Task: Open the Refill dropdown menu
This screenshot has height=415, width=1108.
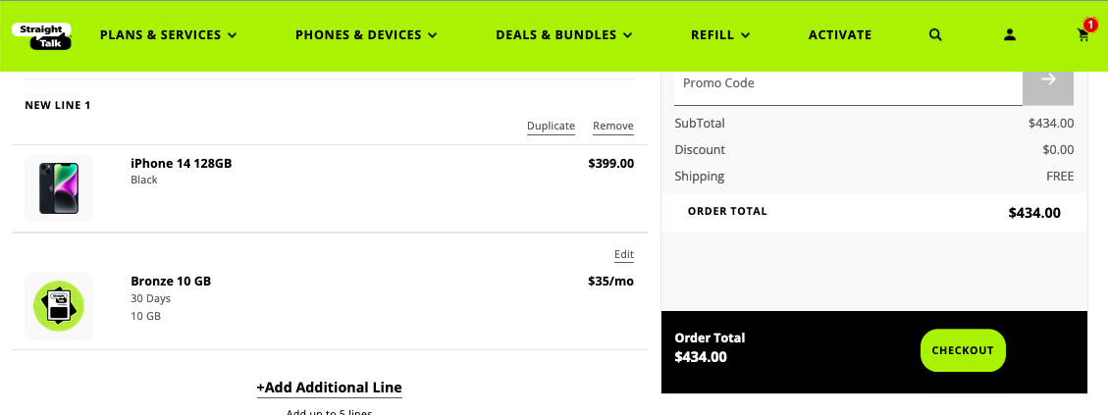Action: (x=720, y=35)
